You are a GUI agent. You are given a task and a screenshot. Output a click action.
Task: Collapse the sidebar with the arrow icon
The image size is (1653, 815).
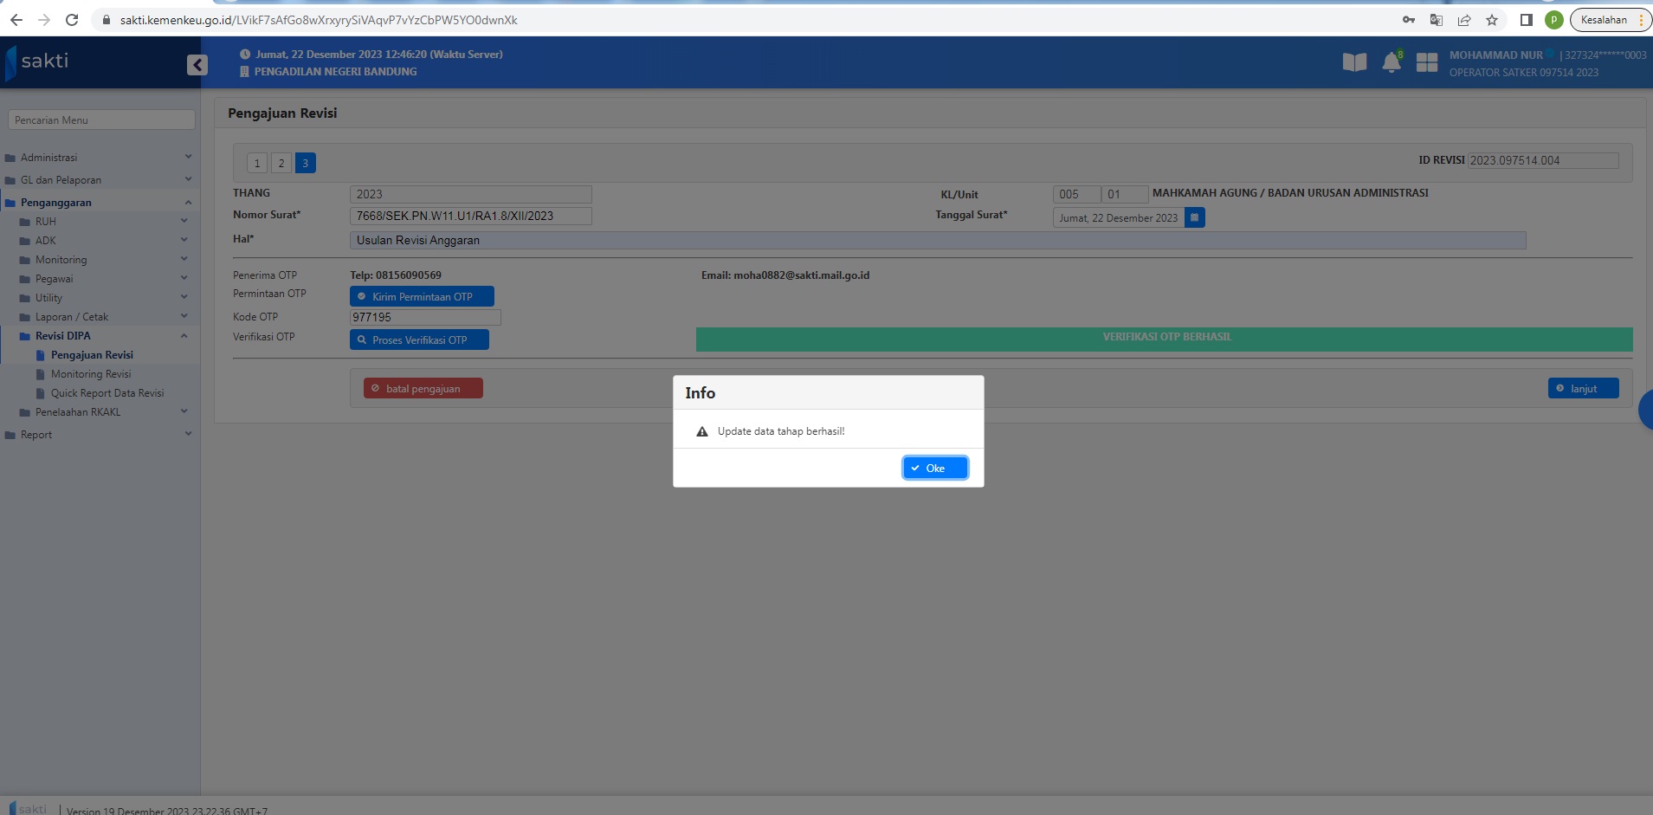[x=197, y=65]
